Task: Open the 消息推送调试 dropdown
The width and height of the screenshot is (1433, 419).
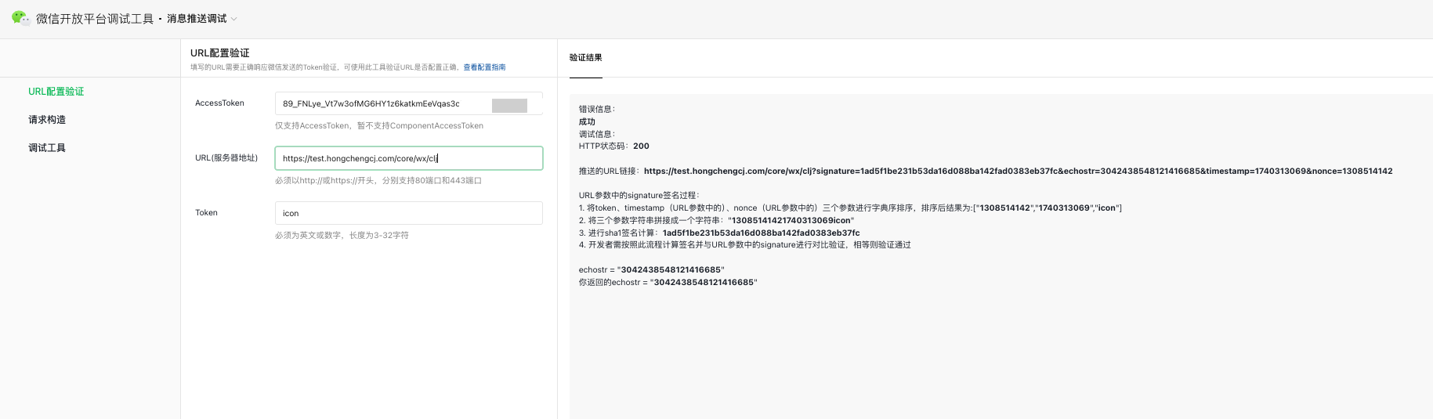Action: coord(201,19)
